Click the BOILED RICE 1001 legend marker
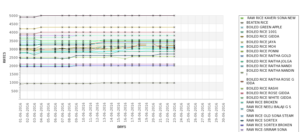300x132 pixels. pyautogui.click(x=242, y=32)
